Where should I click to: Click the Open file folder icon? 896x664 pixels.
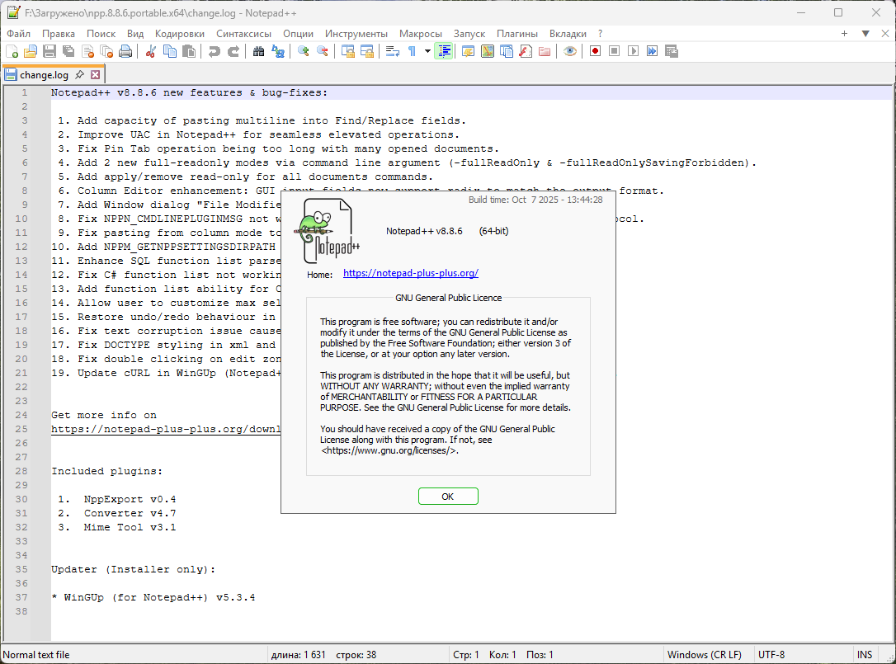[31, 51]
